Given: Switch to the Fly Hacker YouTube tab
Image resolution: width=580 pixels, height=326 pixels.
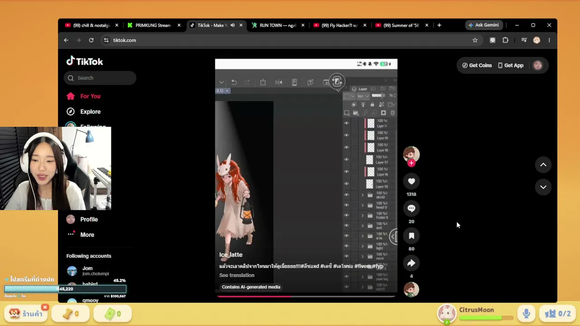Looking at the screenshot, I should coord(339,25).
